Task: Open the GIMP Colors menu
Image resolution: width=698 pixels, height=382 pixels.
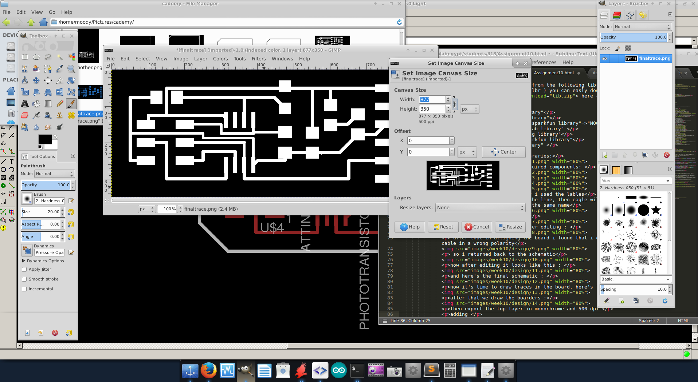Action: pos(220,59)
